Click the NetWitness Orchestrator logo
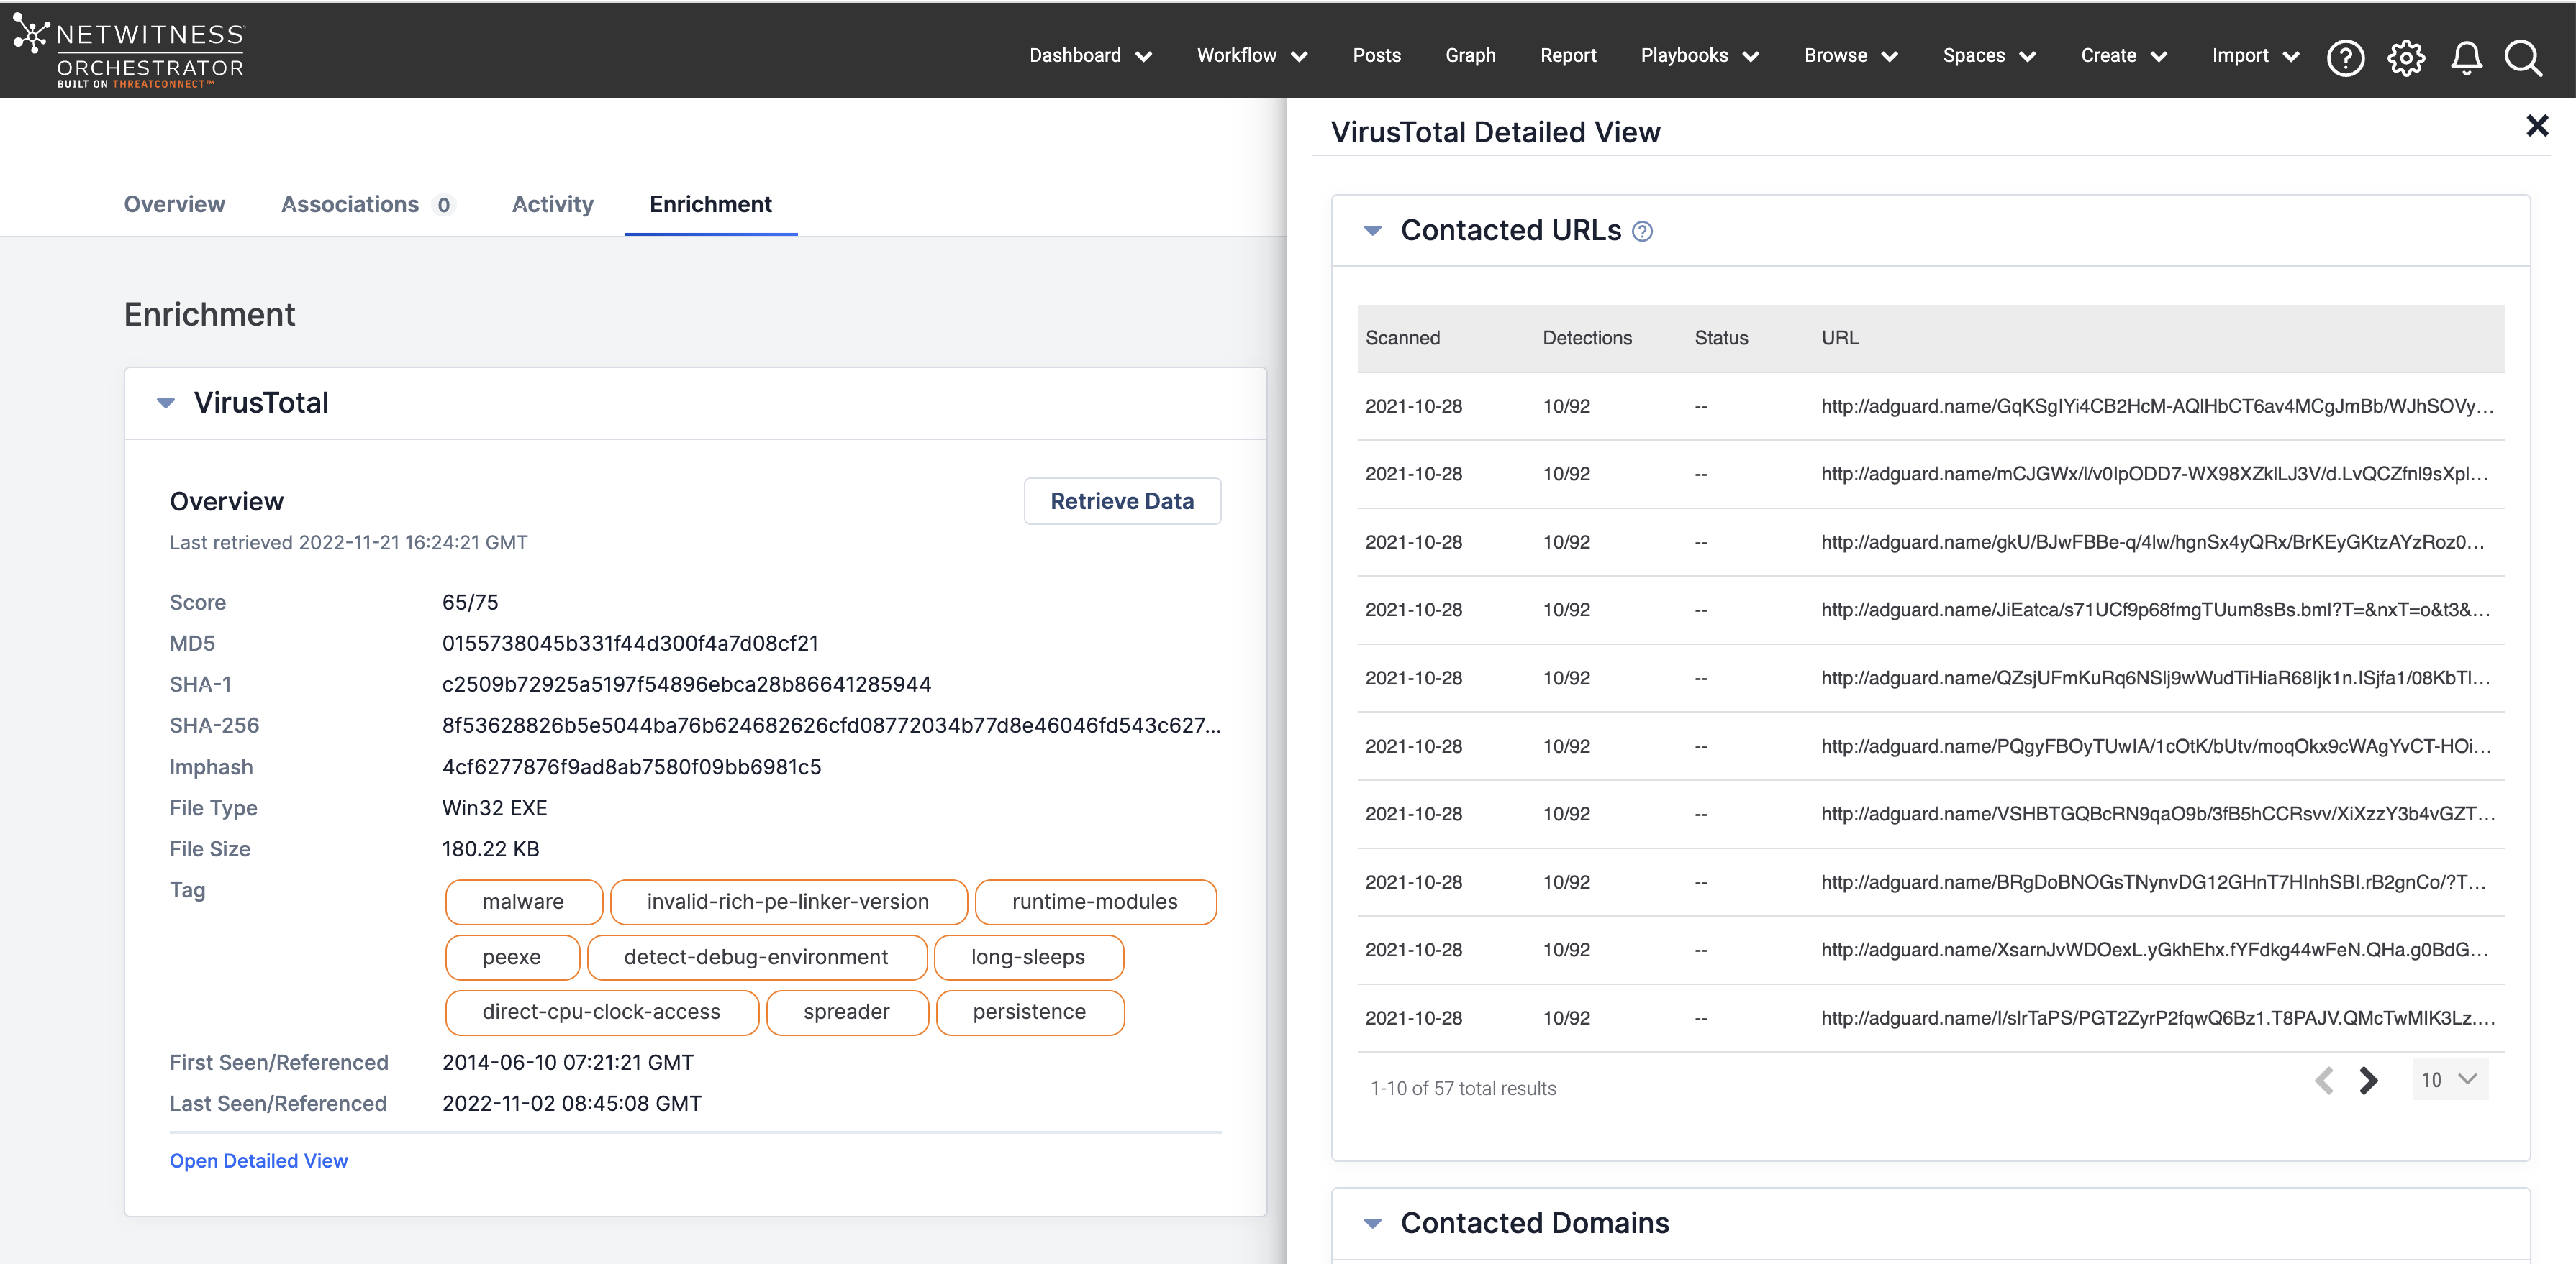Screen dimensions: 2576x1264 [128, 52]
